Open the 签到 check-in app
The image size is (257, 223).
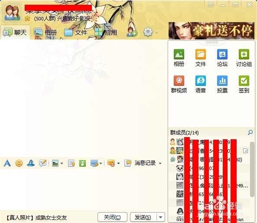coord(244,84)
